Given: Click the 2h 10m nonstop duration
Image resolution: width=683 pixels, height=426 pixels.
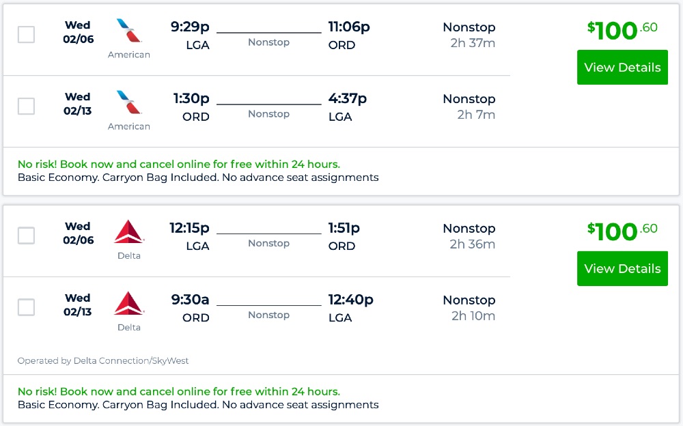Looking at the screenshot, I should (473, 315).
